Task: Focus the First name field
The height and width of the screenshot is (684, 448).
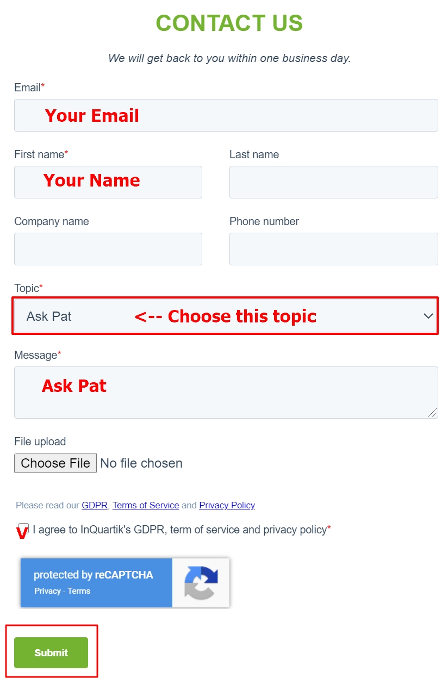Action: (108, 182)
